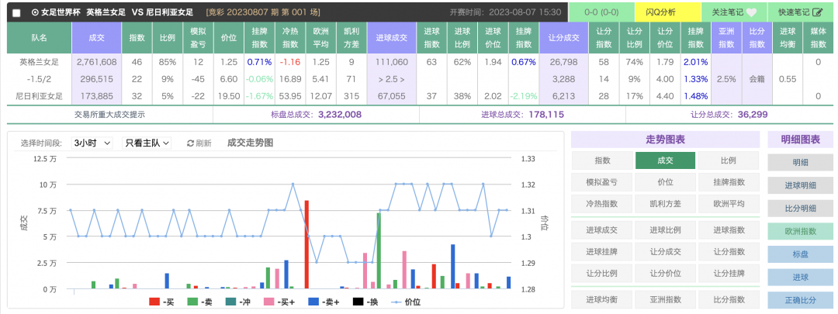This screenshot has width=838, height=314.
Task: Open 明细 detail chart
Action: [x=801, y=162]
